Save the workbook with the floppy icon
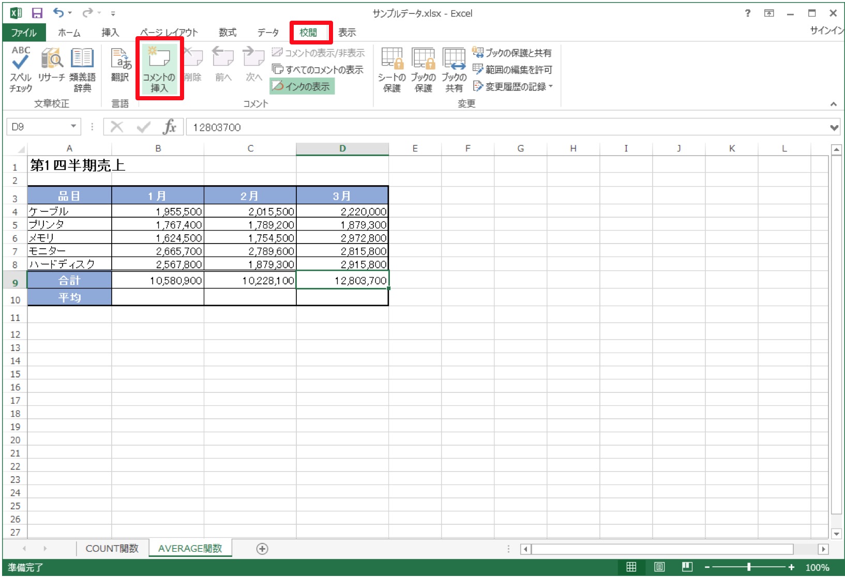 tap(37, 13)
